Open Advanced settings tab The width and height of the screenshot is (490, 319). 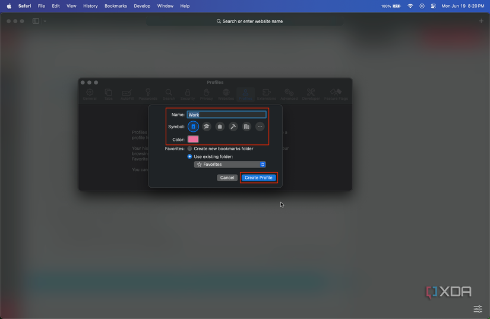pyautogui.click(x=289, y=94)
